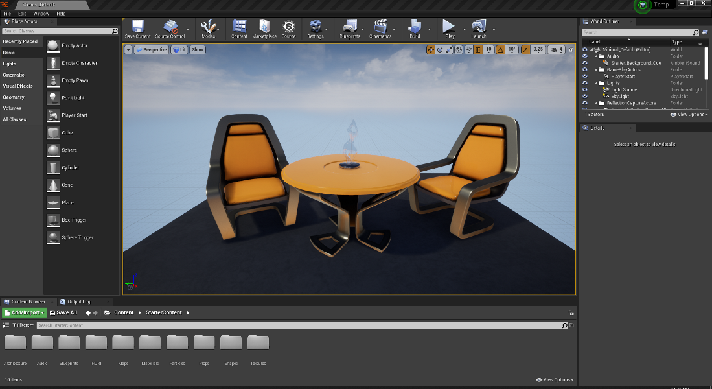
Task: Hide the Light Source actor with its eye icon
Action: (585, 90)
